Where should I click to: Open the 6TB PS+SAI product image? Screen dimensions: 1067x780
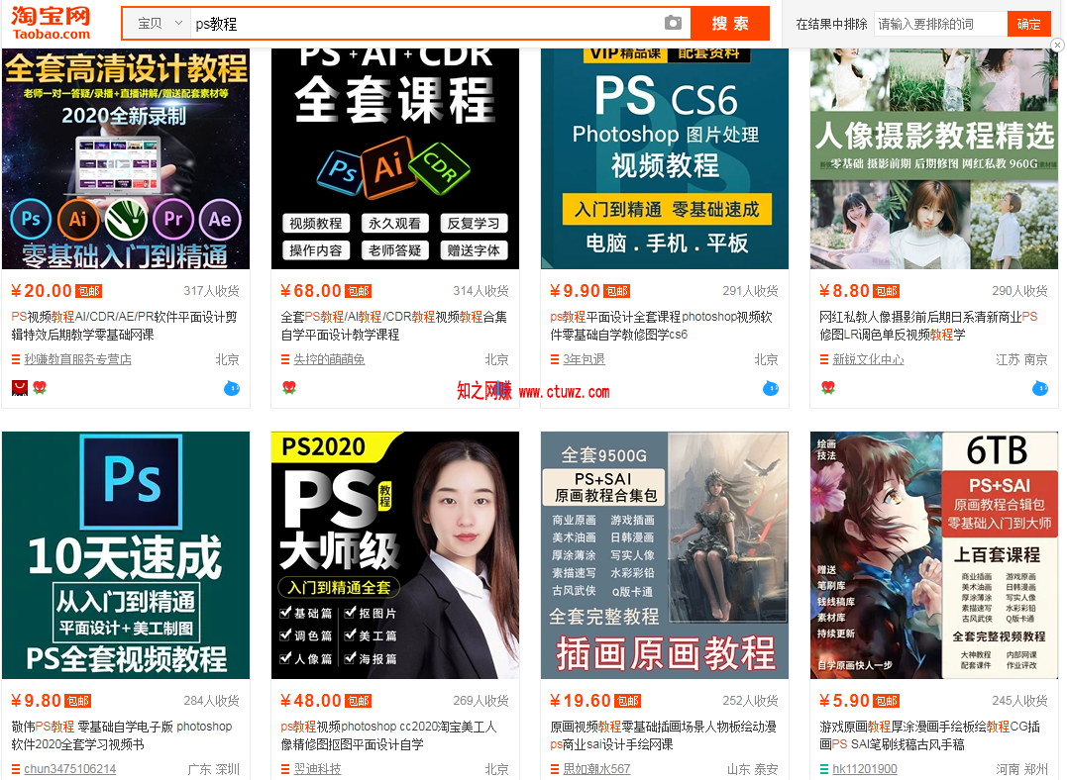click(x=934, y=555)
